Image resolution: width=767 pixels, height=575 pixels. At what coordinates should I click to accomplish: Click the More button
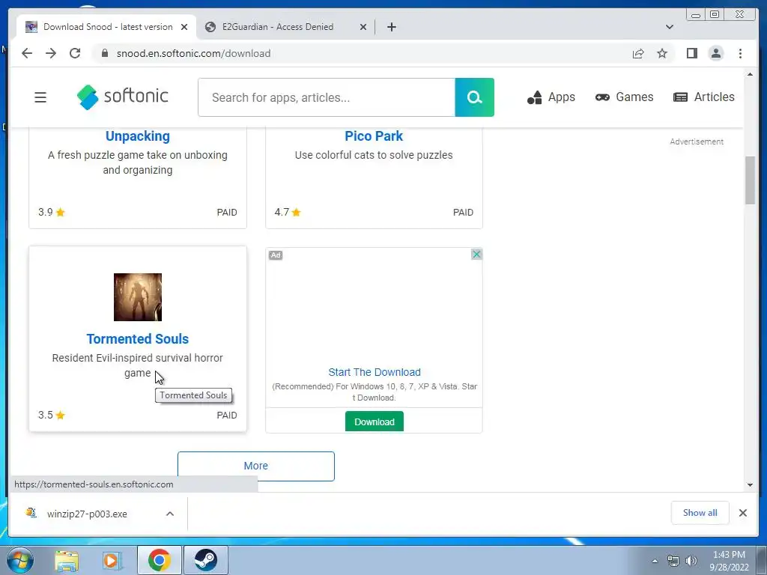coord(256,466)
